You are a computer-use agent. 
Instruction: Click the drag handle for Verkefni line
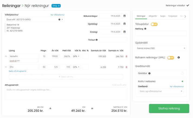[6, 56]
